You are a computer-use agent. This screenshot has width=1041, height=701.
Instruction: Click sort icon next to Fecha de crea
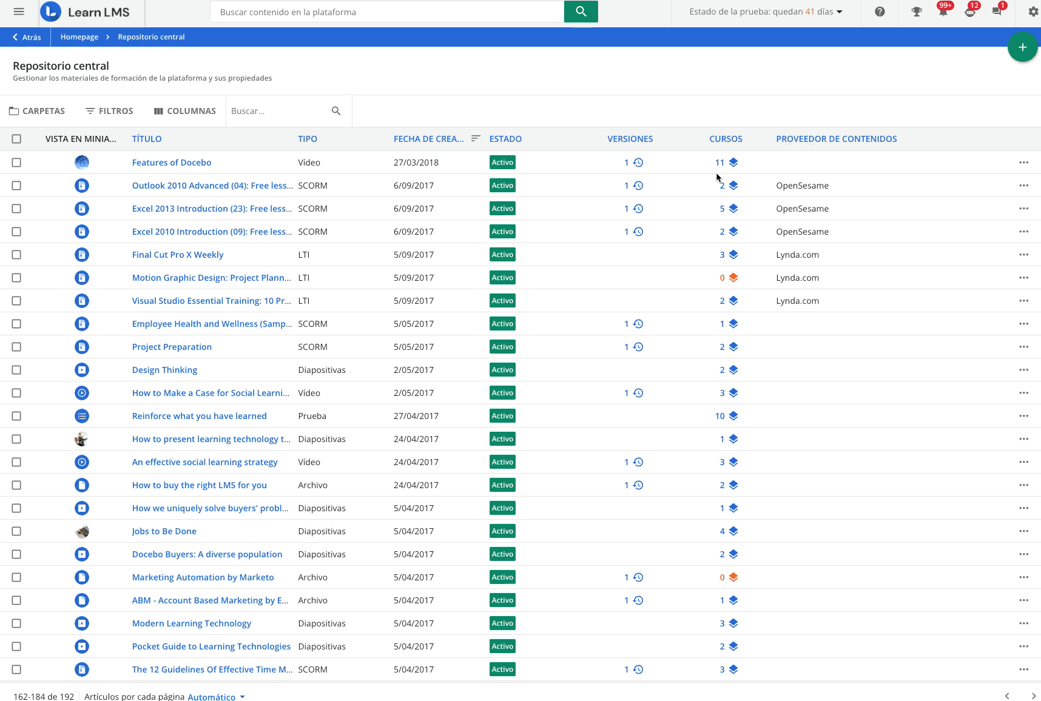pos(476,139)
